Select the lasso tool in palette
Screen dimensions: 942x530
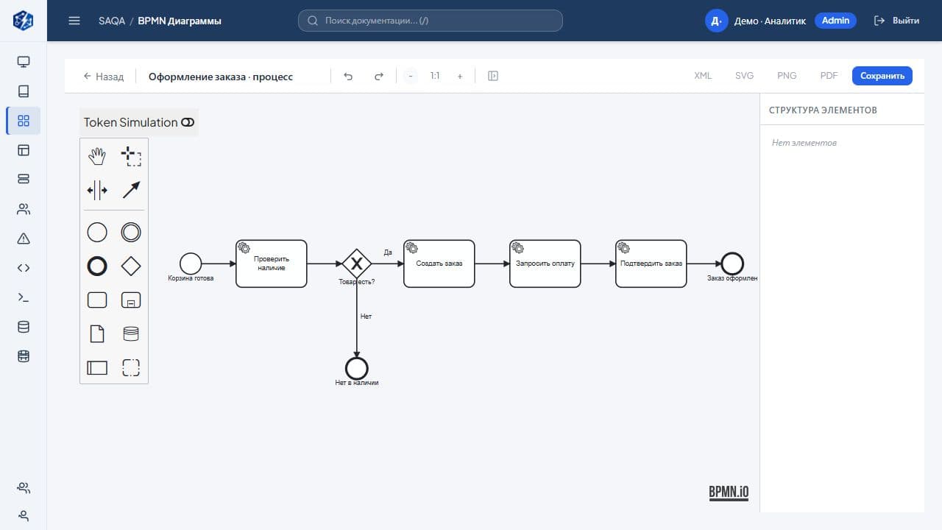(x=131, y=156)
